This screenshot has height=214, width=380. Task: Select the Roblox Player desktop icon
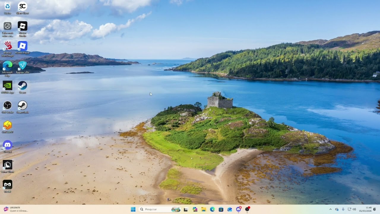pyautogui.click(x=23, y=48)
